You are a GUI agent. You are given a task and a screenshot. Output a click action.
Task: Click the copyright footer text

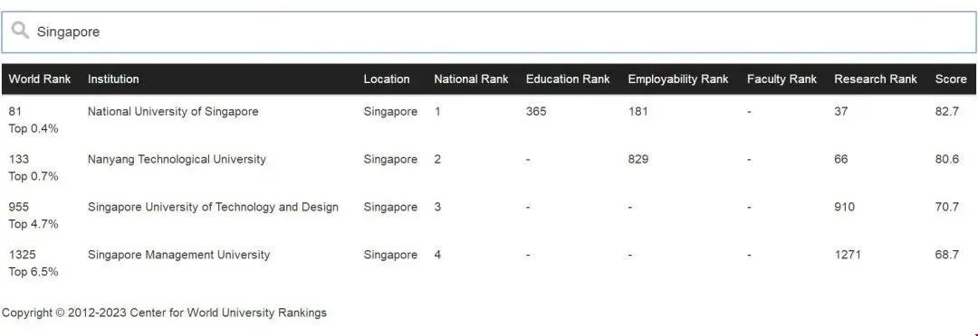pos(164,313)
